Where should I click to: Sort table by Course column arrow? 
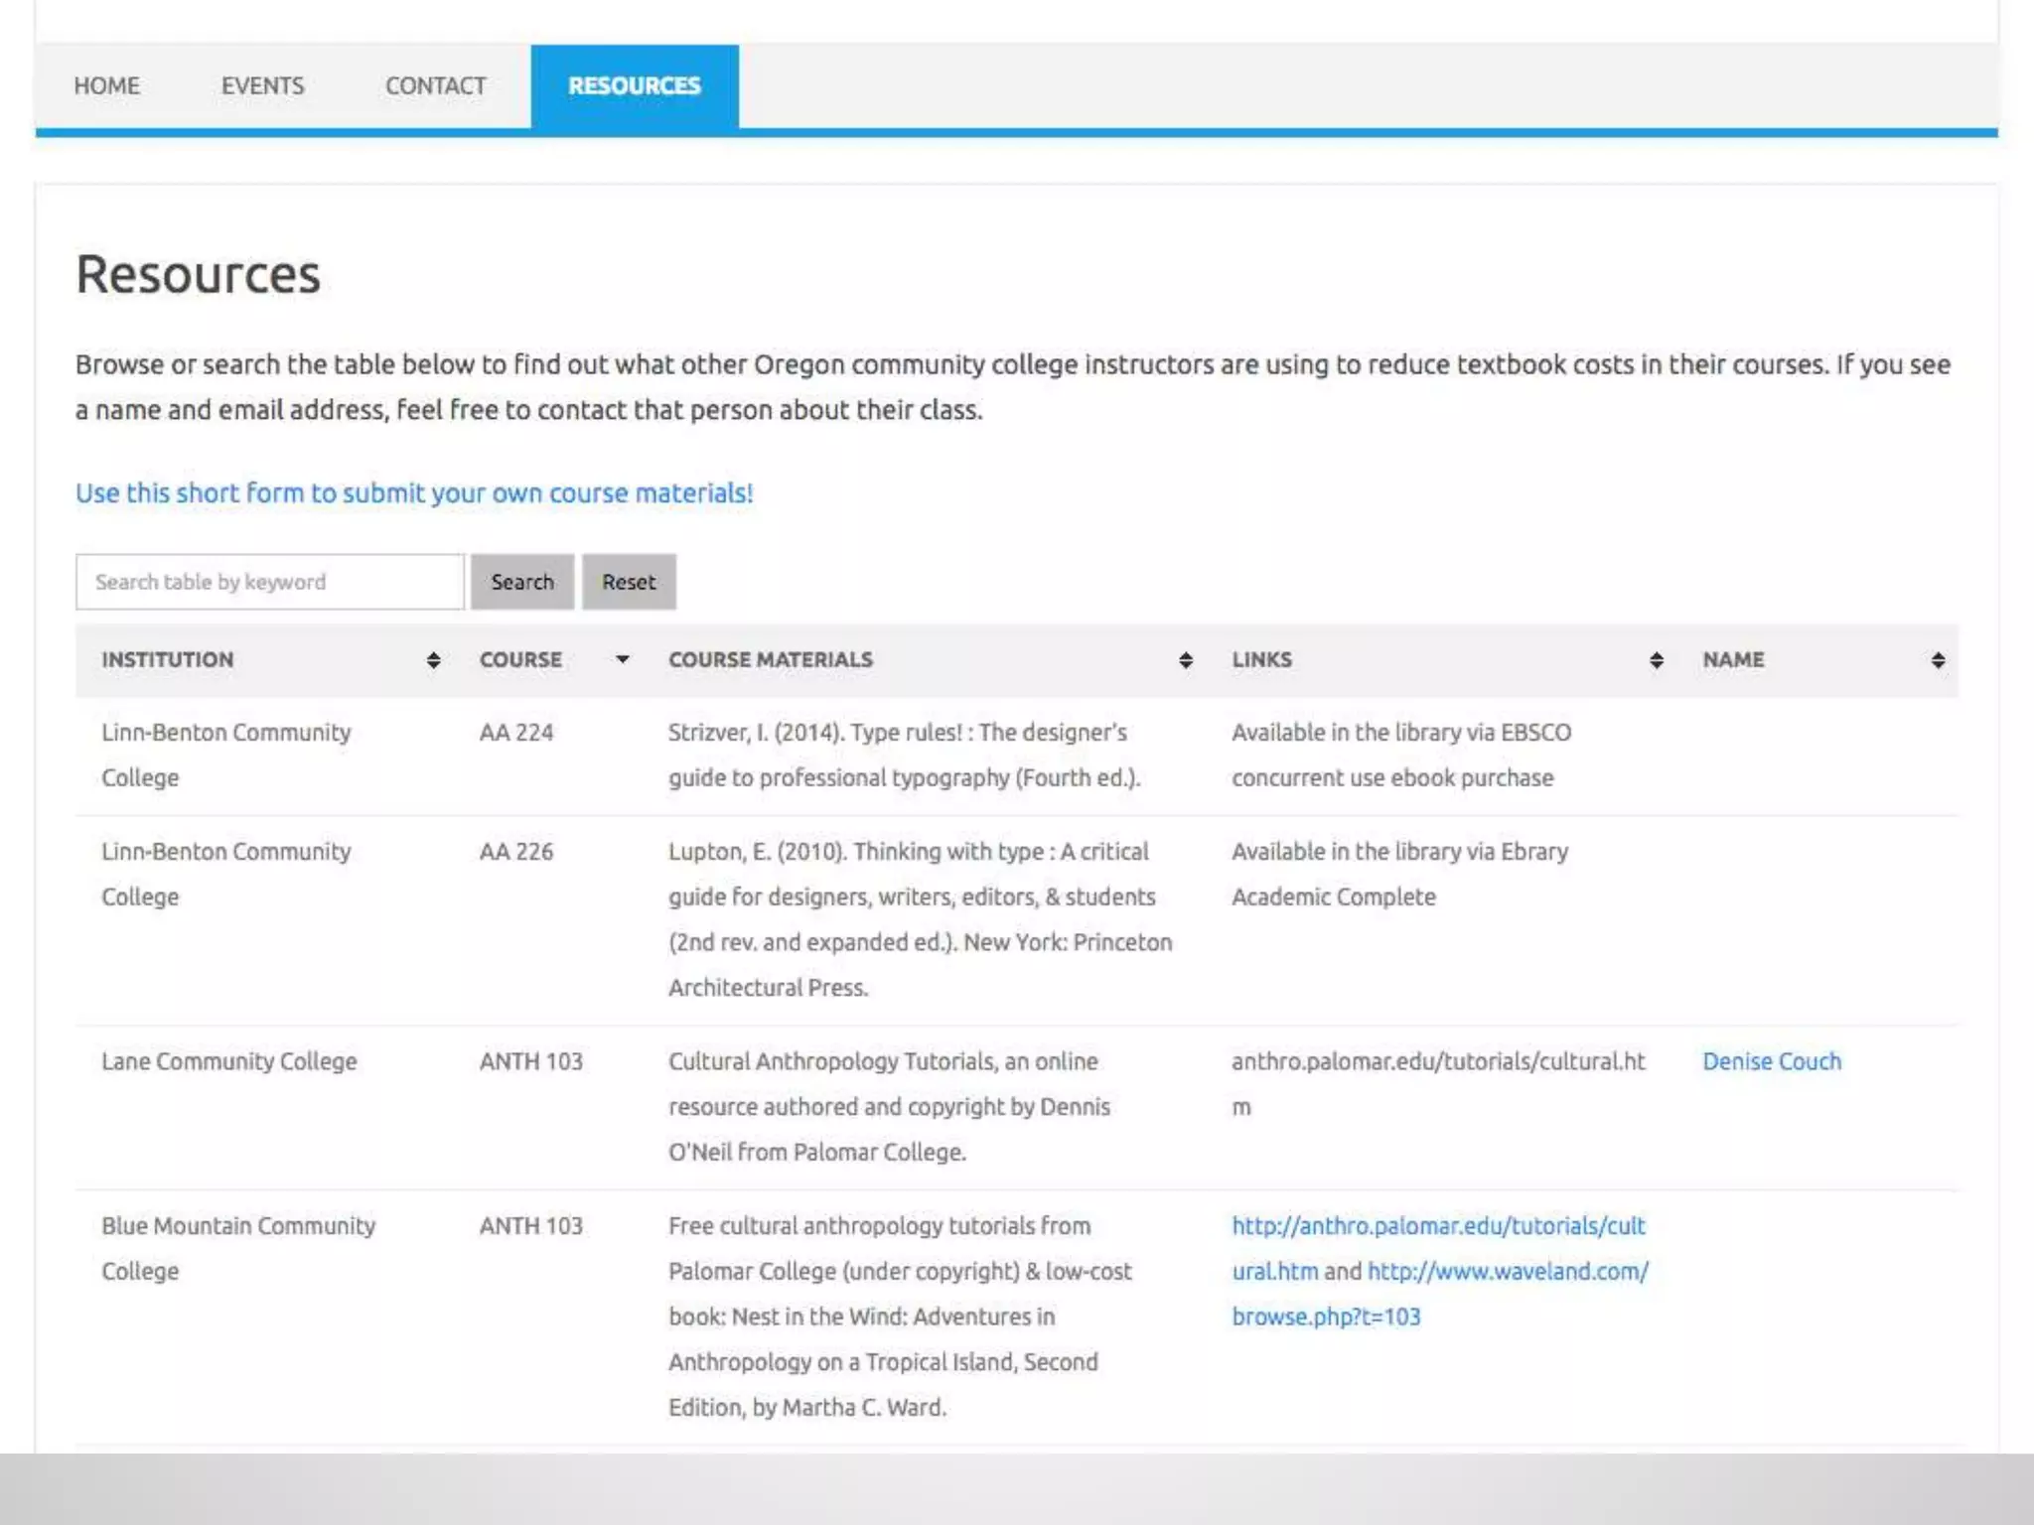coord(623,659)
